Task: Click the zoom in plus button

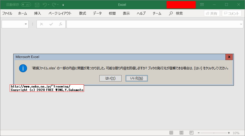Action: click(229, 133)
